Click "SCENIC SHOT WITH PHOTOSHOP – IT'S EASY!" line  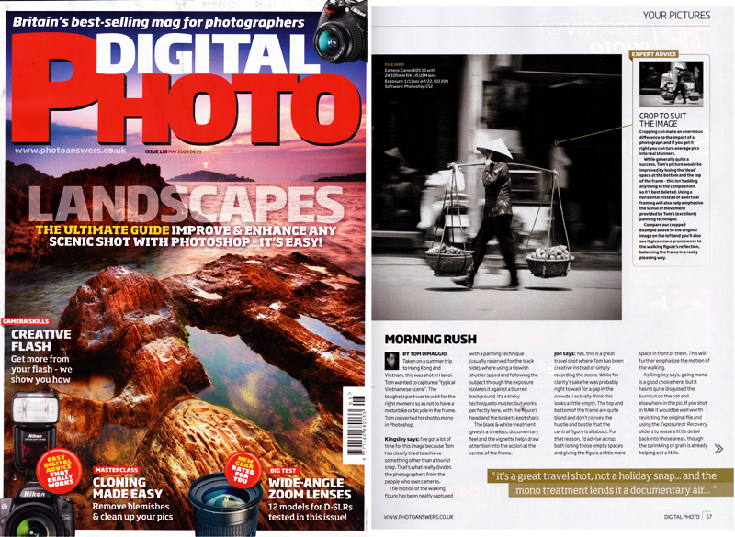[x=186, y=242]
